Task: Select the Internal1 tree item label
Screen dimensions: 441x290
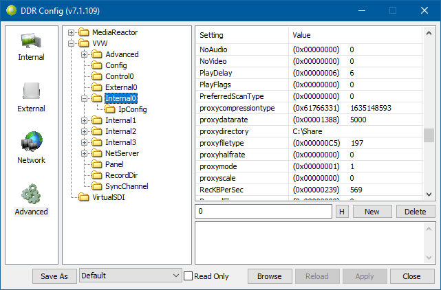Action: [120, 120]
